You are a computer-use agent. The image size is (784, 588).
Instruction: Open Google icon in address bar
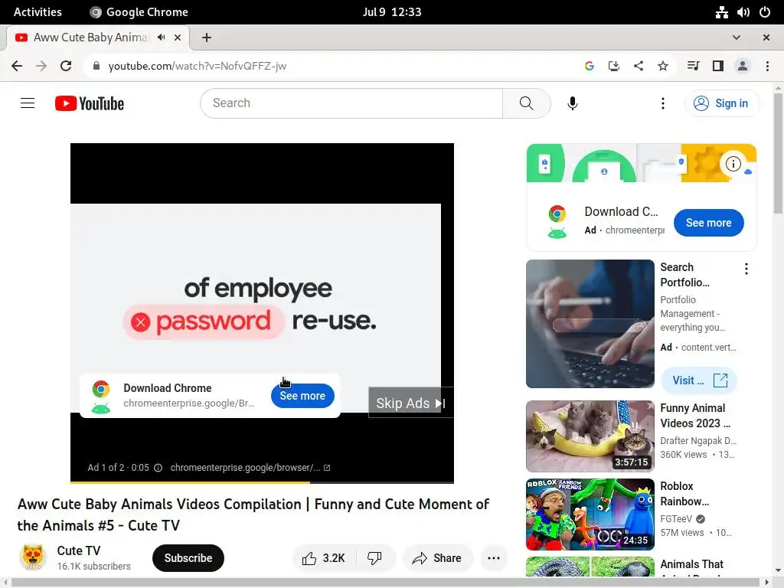click(590, 66)
